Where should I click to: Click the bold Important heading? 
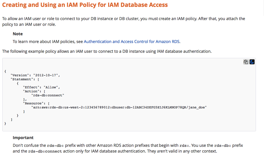[x=23, y=138]
